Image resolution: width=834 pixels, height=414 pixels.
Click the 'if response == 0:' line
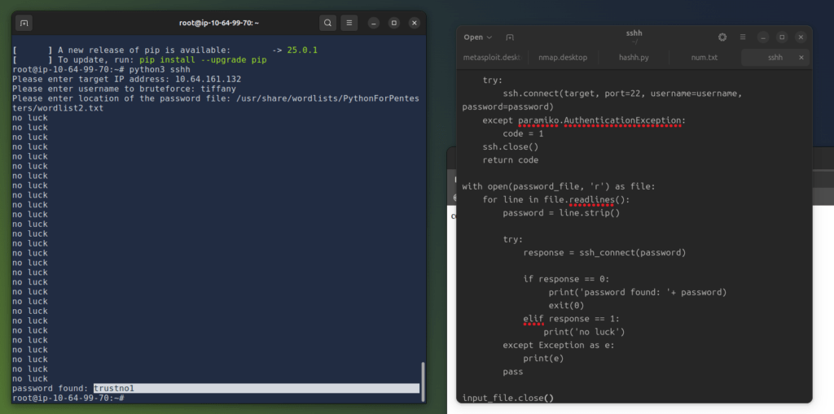(567, 279)
